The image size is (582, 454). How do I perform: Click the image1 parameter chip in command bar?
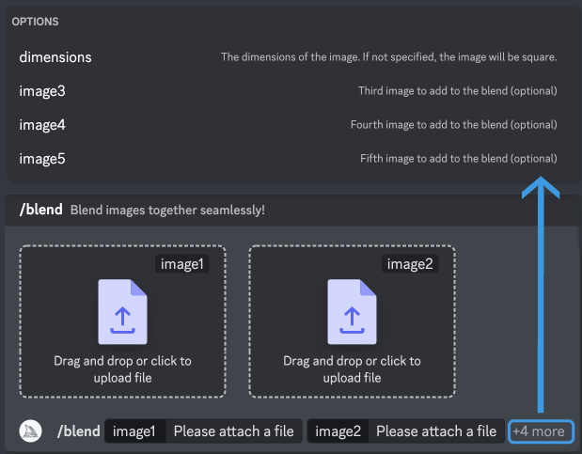(x=134, y=431)
